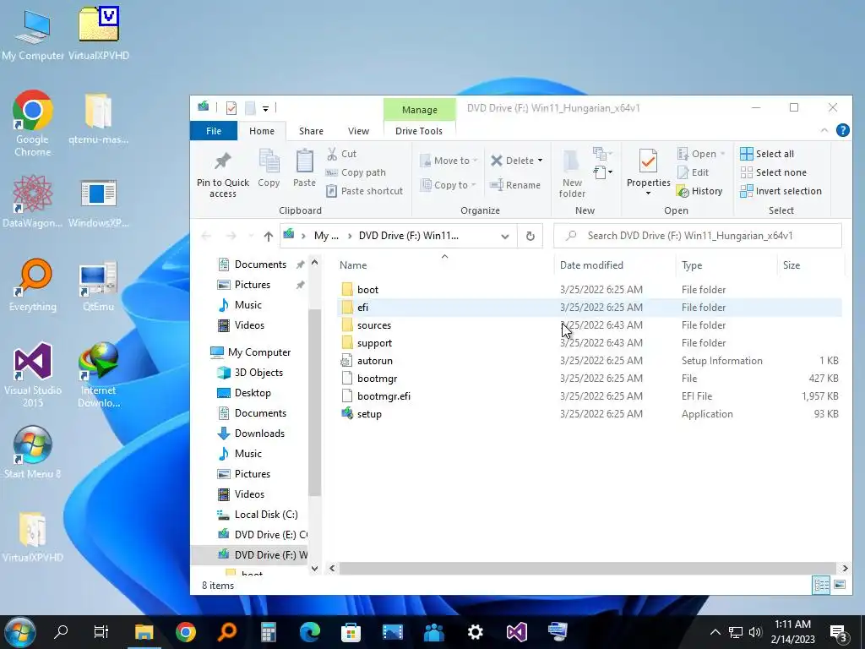The image size is (865, 649).
Task: Collapse the ribbon with chevron
Action: [824, 130]
